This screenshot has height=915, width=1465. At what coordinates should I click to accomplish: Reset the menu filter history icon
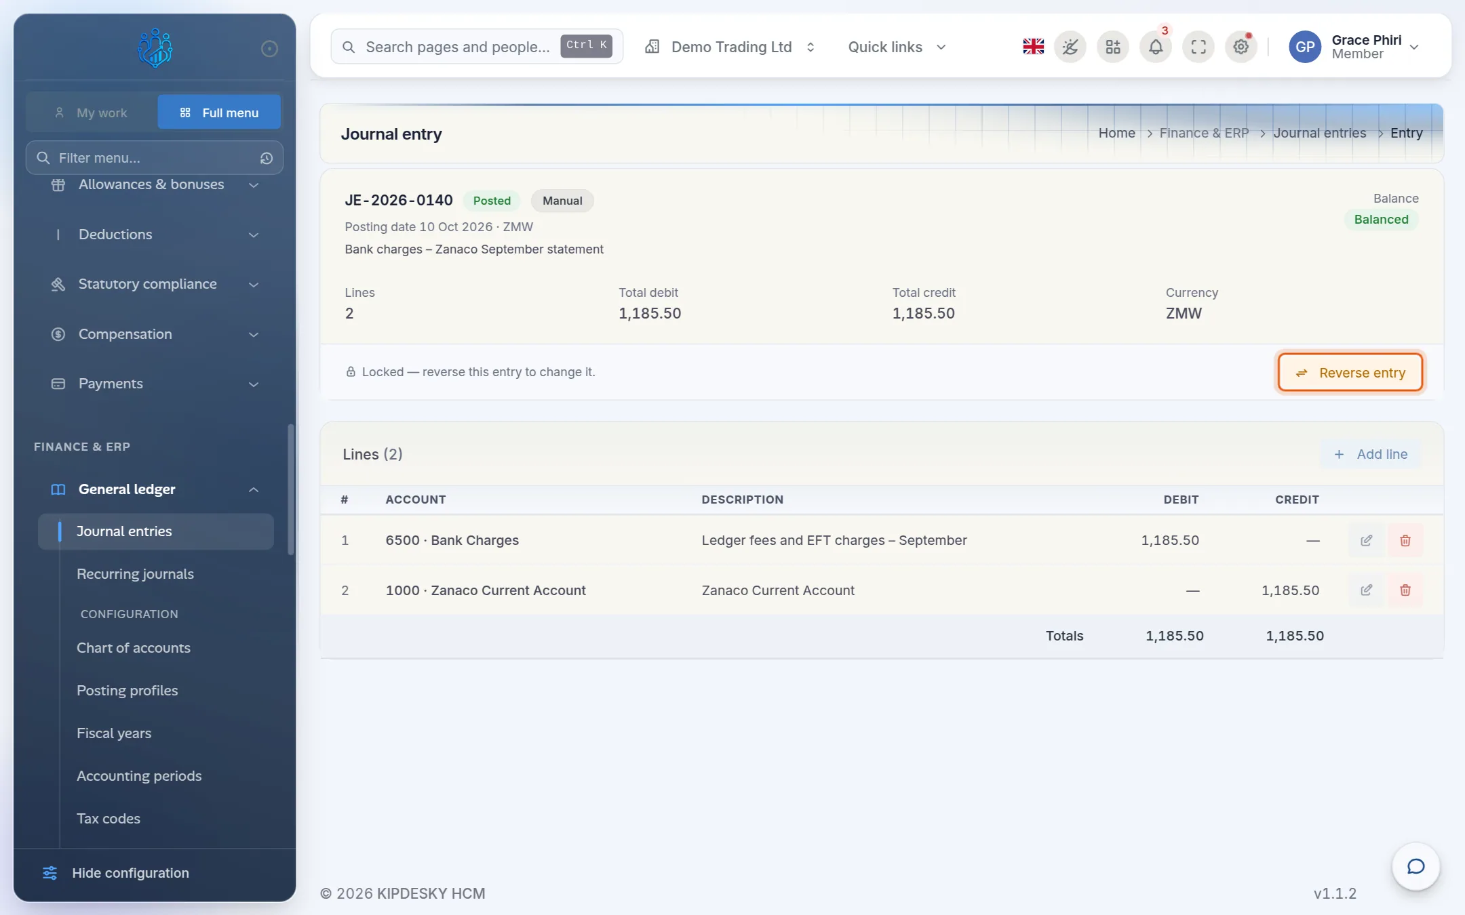click(267, 158)
